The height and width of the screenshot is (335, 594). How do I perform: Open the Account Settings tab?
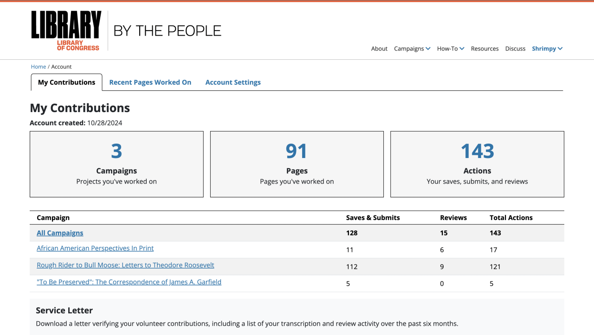pyautogui.click(x=233, y=82)
